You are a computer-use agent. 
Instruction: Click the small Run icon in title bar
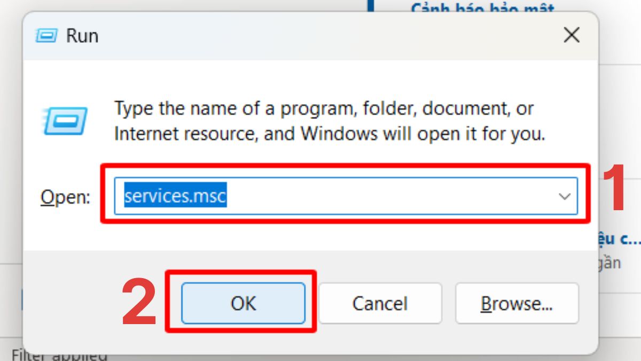coord(47,36)
